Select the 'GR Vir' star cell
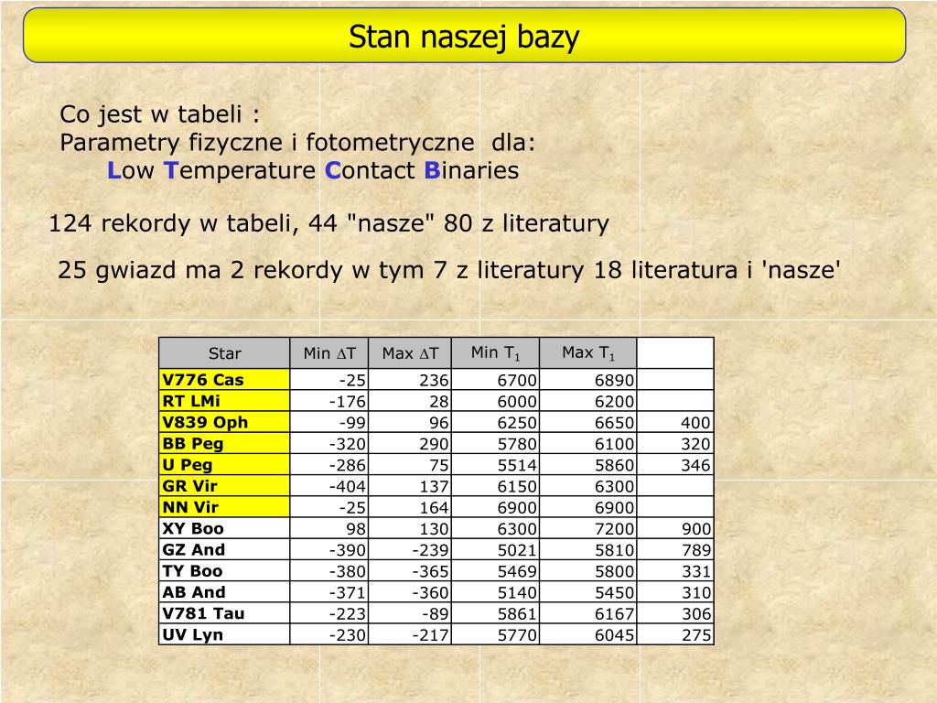This screenshot has height=703, width=937. [x=225, y=485]
